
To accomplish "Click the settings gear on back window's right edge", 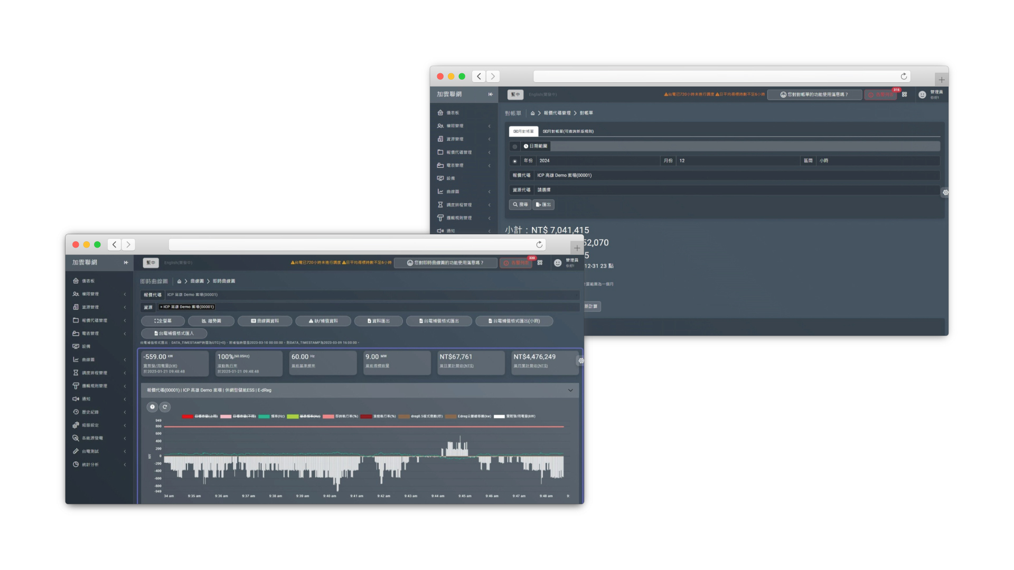I will coord(945,193).
